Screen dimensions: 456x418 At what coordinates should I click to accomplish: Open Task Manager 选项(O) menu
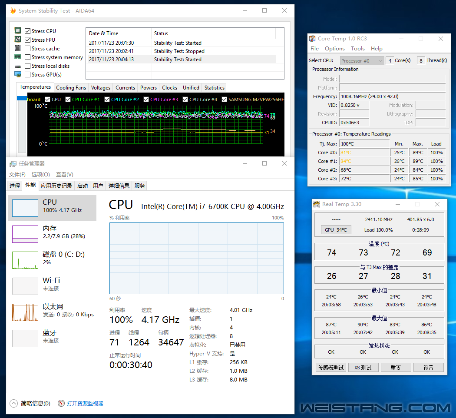coord(41,175)
